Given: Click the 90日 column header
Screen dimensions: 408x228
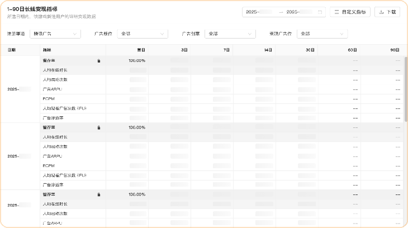Looking at the screenshot, I should 396,50.
